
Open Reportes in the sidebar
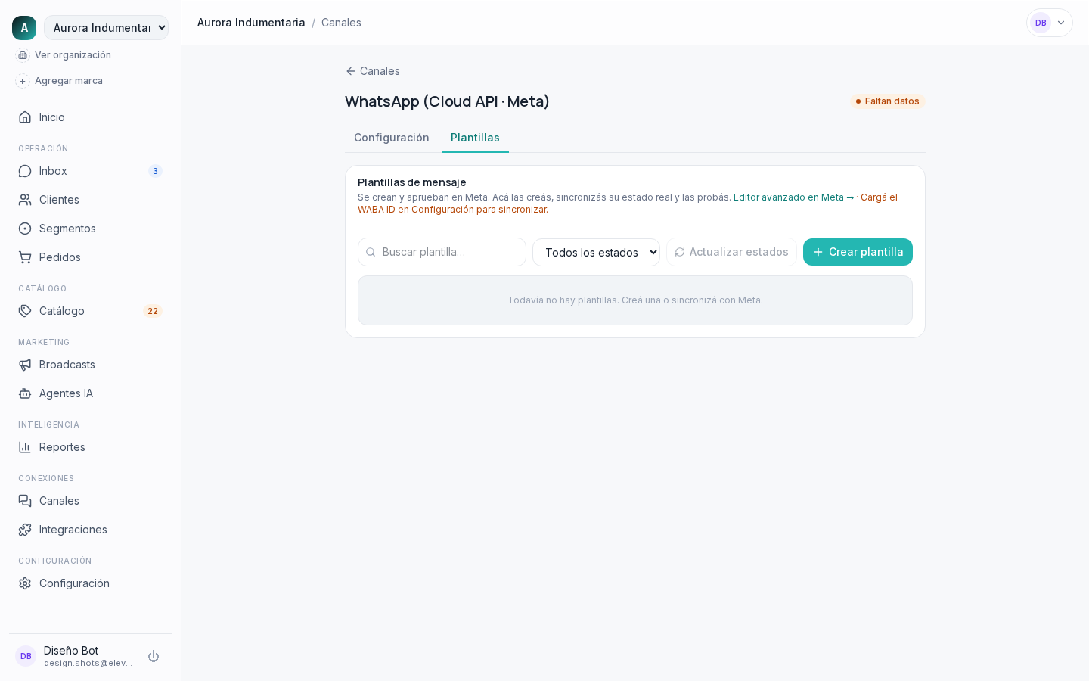[91, 447]
